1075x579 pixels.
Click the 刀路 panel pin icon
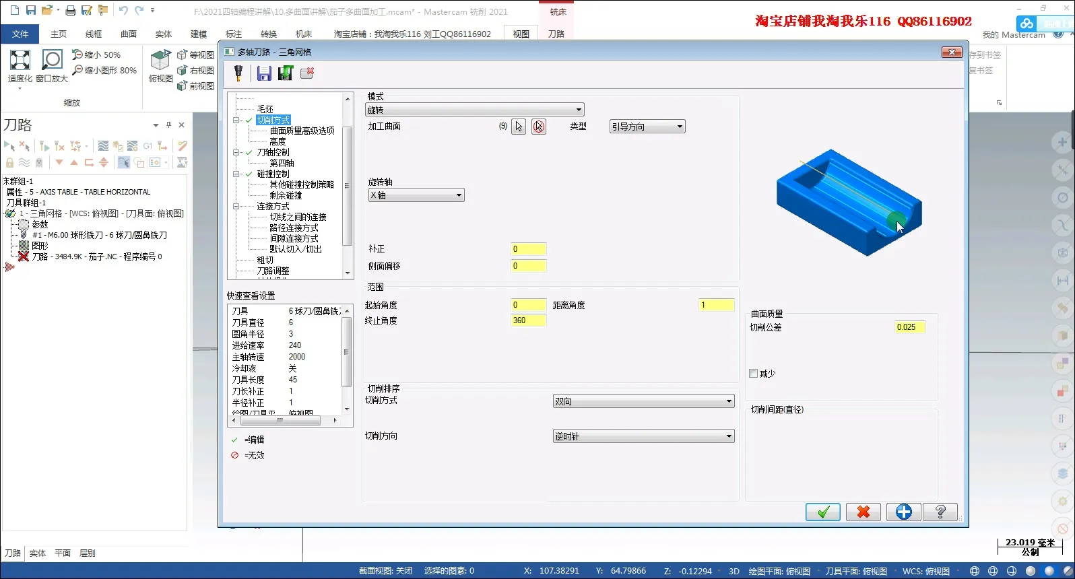click(168, 125)
